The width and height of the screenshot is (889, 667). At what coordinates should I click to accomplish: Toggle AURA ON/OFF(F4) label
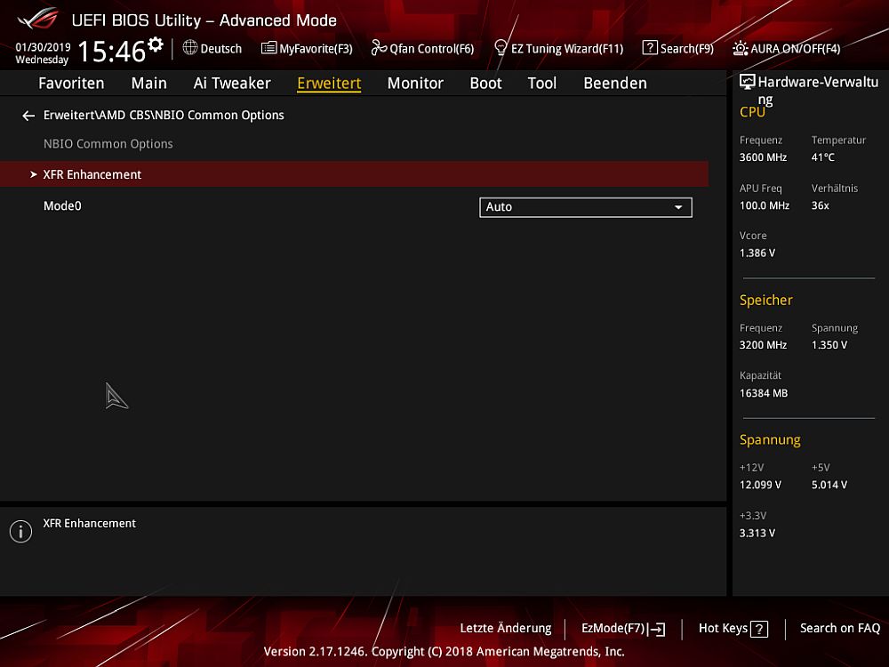point(795,49)
